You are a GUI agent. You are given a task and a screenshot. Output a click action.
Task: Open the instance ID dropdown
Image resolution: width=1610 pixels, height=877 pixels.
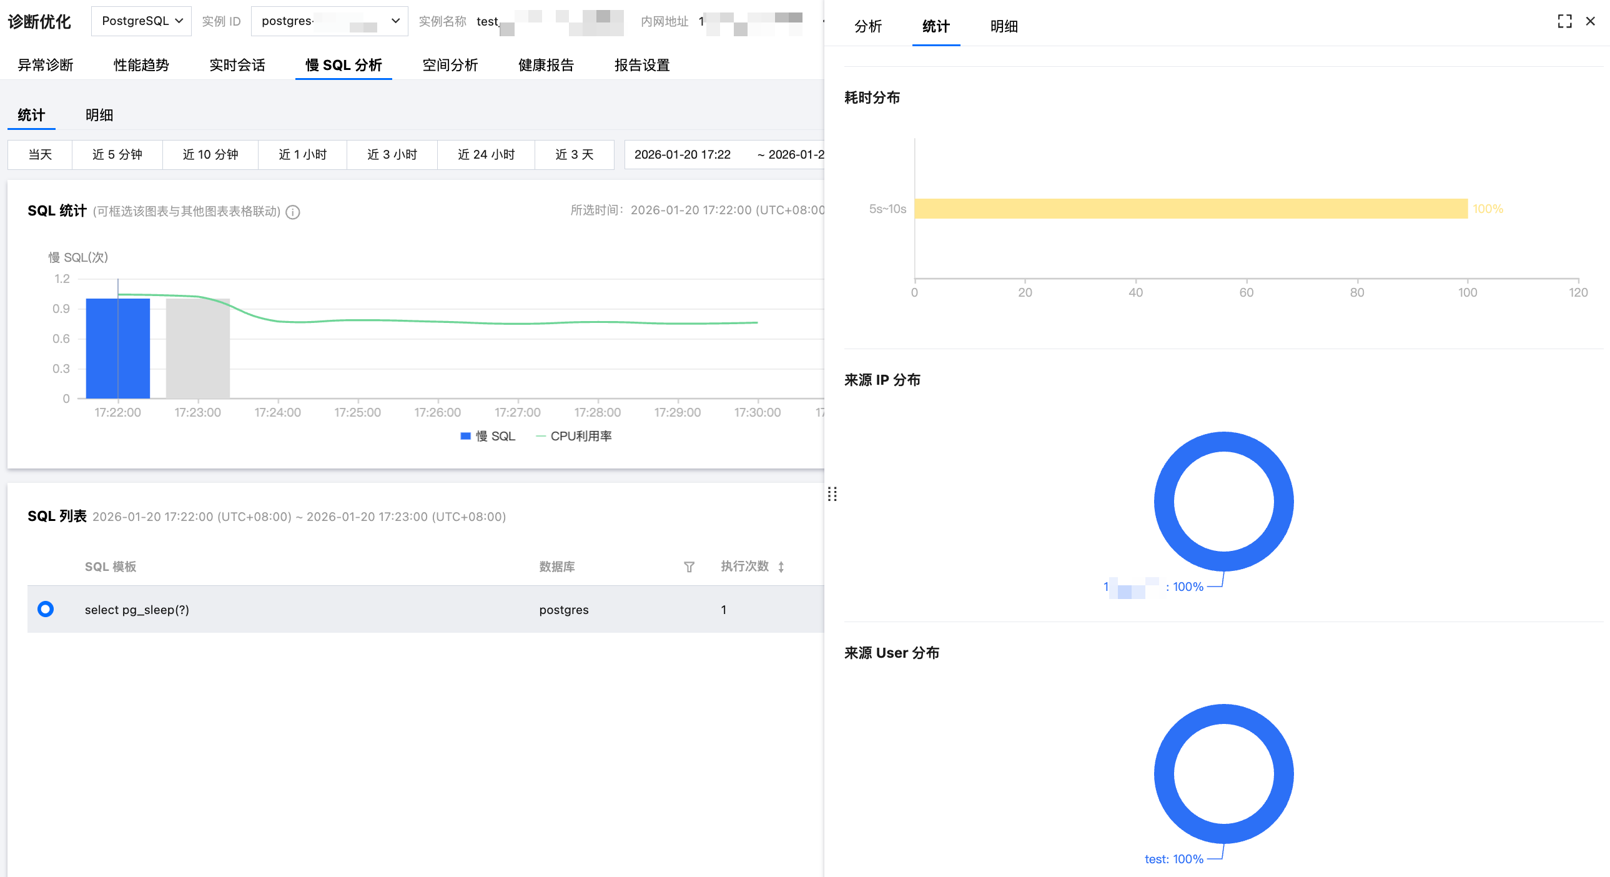[x=329, y=21]
